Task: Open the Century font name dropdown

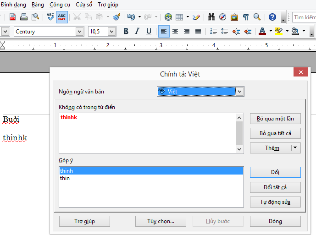Action: [x=80, y=32]
